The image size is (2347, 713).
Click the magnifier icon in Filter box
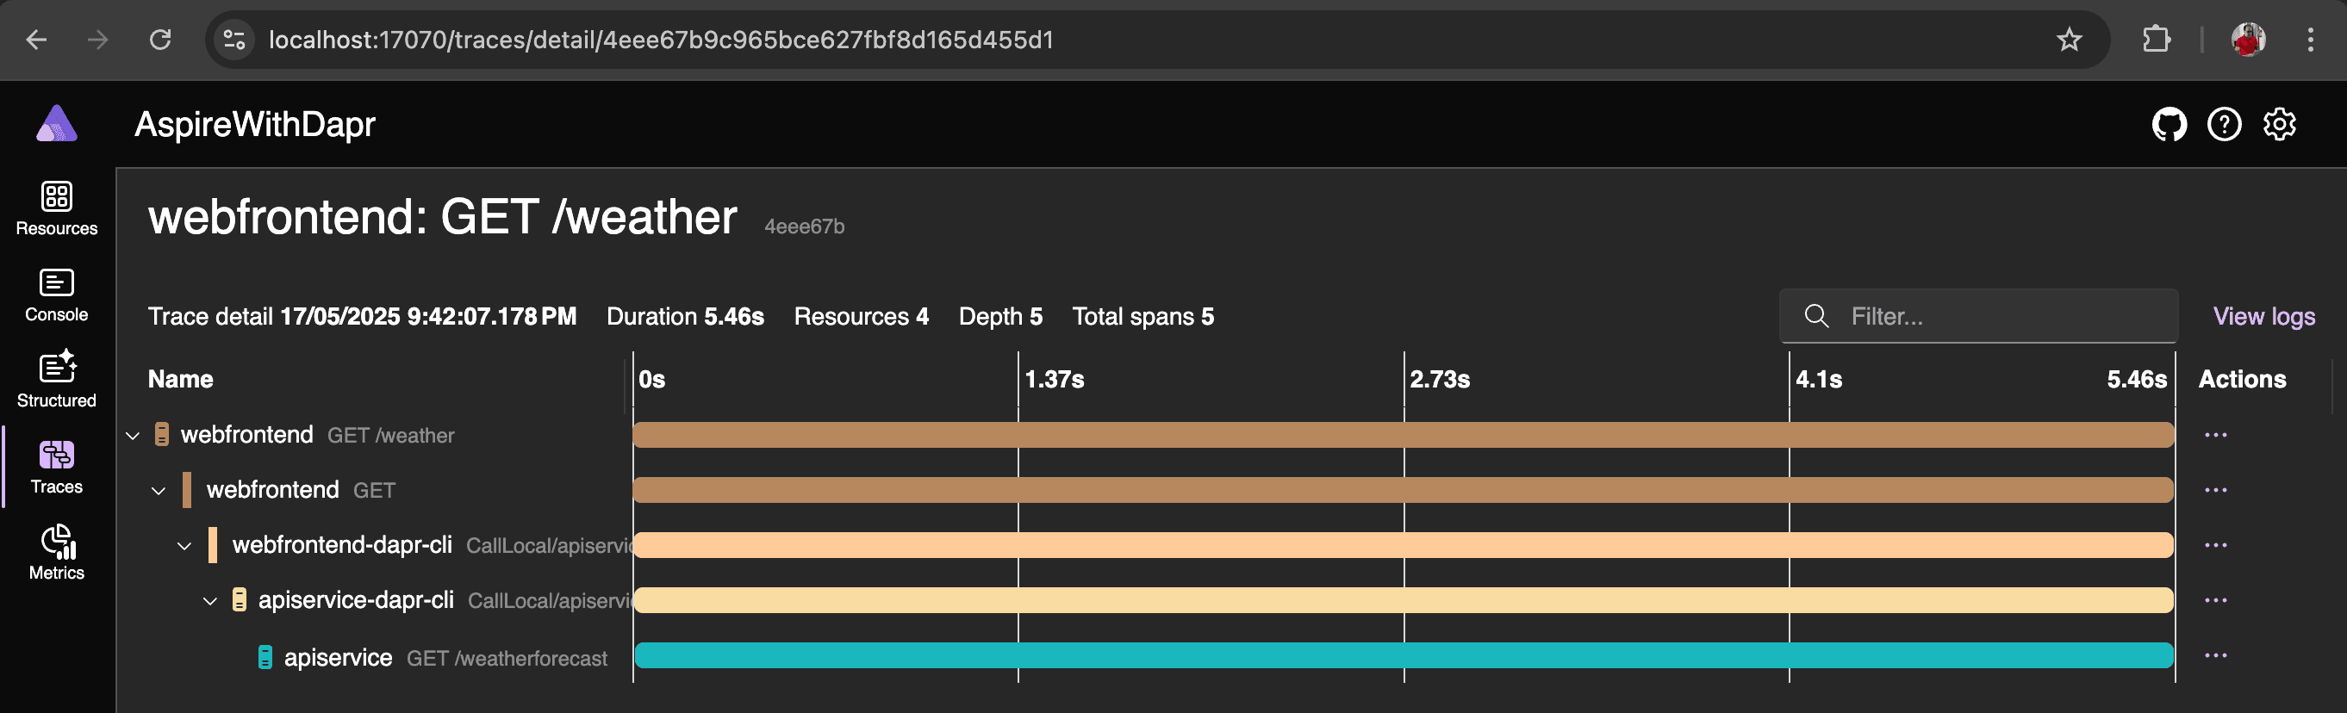point(1816,316)
